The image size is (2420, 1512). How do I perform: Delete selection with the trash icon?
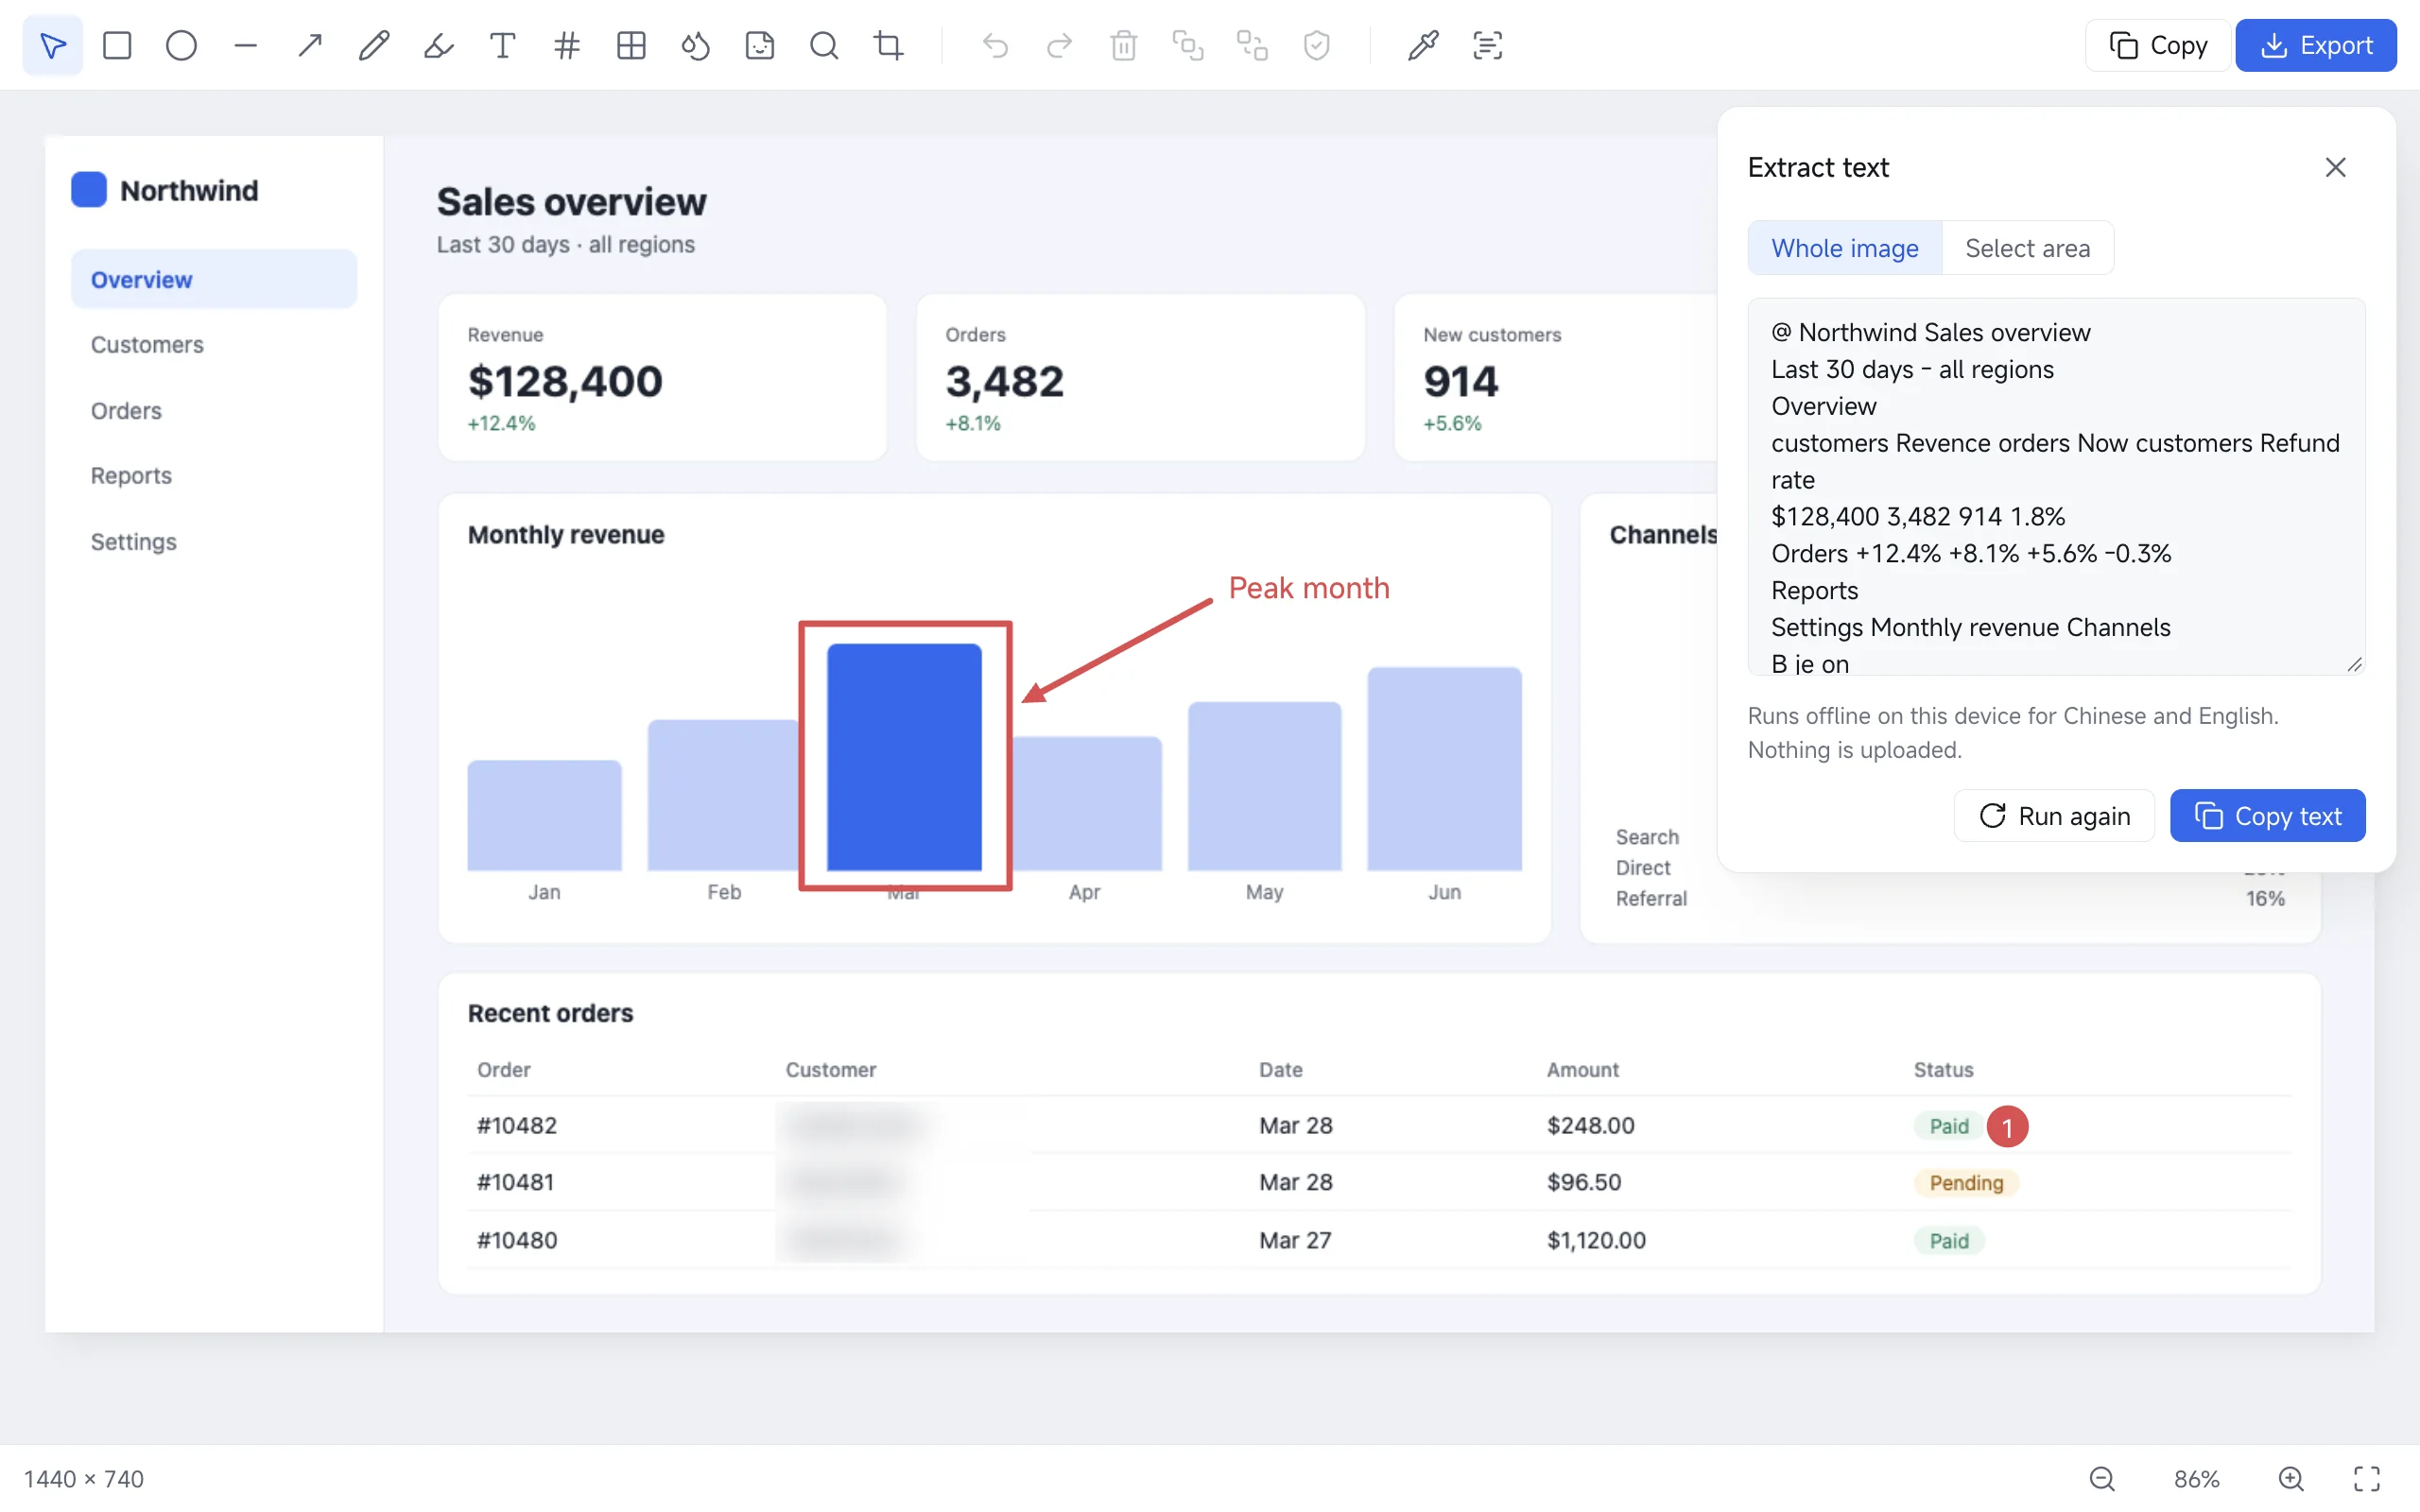coord(1124,45)
